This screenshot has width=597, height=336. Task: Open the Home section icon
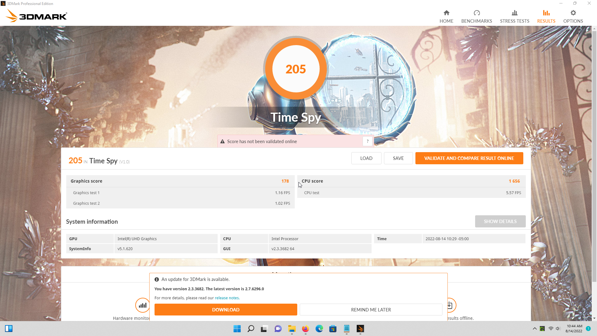point(446,13)
